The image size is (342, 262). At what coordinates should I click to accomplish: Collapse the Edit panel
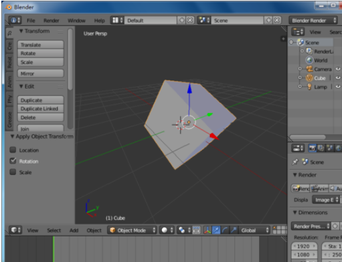[x=21, y=86]
